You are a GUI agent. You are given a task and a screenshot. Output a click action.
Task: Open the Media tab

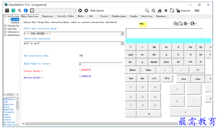pyautogui.click(x=81, y=16)
